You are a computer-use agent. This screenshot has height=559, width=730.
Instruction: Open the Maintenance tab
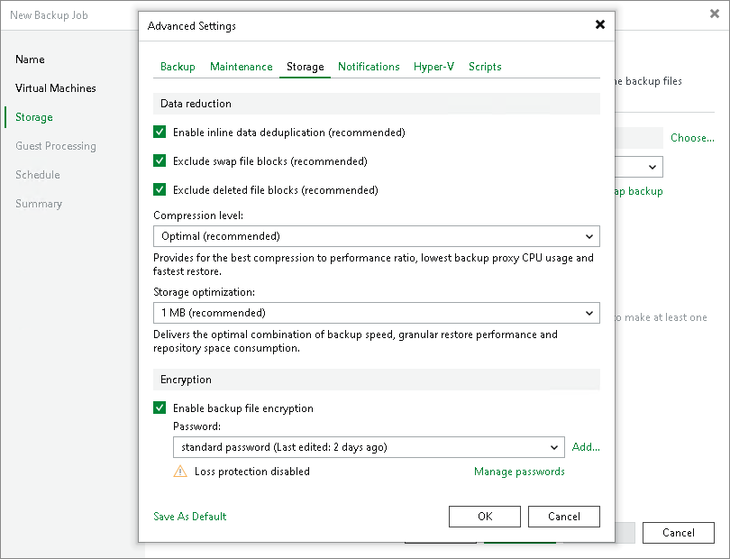coord(242,67)
